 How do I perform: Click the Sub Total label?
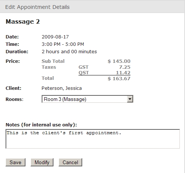(53, 61)
